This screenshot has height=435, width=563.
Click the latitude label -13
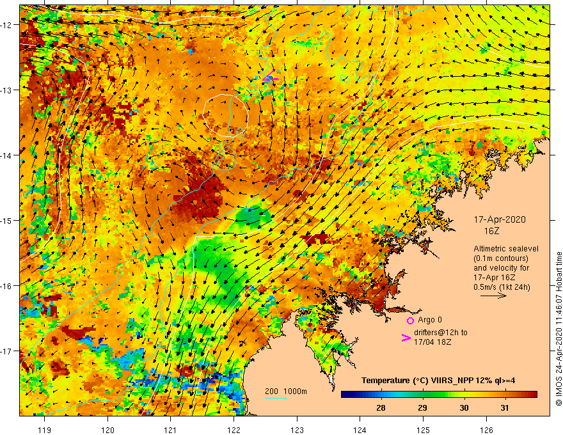(7, 90)
